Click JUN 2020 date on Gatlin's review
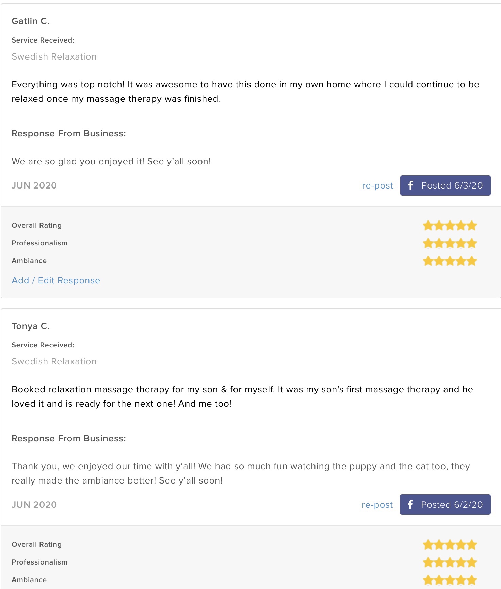This screenshot has width=501, height=589. [34, 185]
